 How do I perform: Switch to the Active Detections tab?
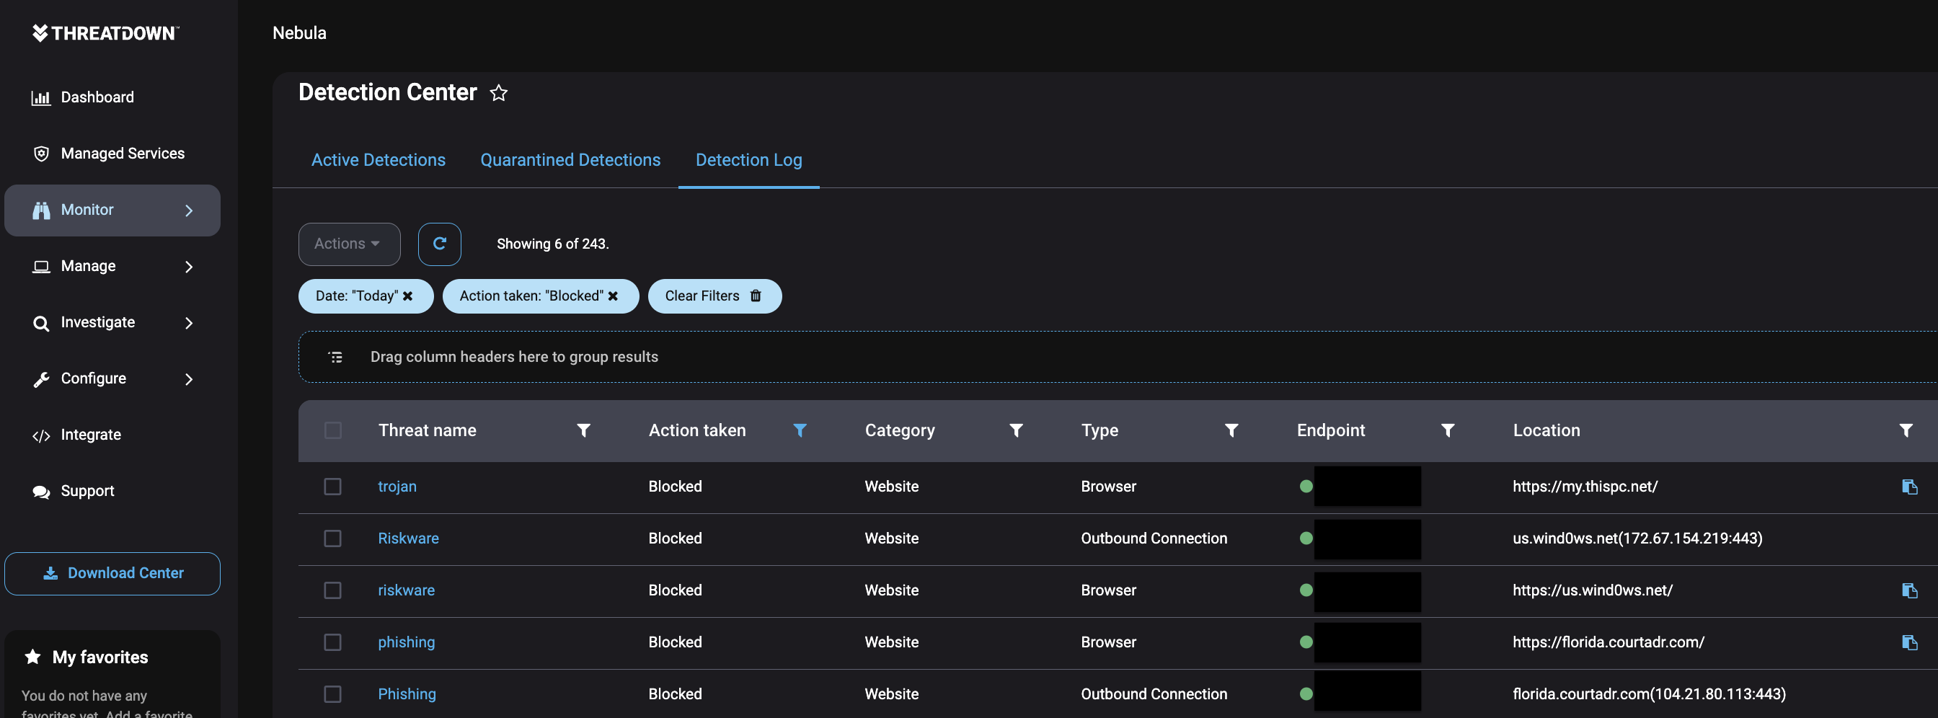click(x=379, y=160)
